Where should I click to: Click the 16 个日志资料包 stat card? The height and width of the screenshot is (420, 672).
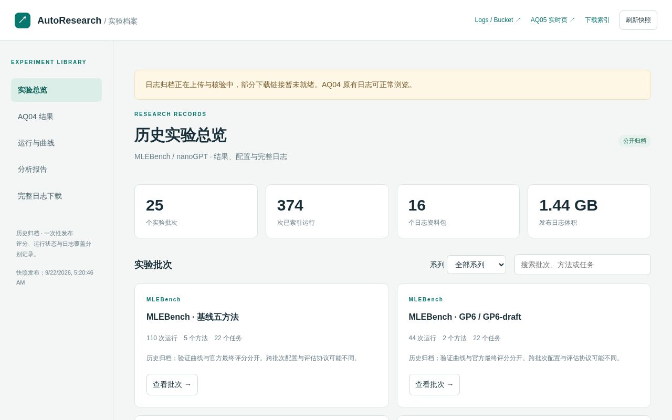point(458,211)
